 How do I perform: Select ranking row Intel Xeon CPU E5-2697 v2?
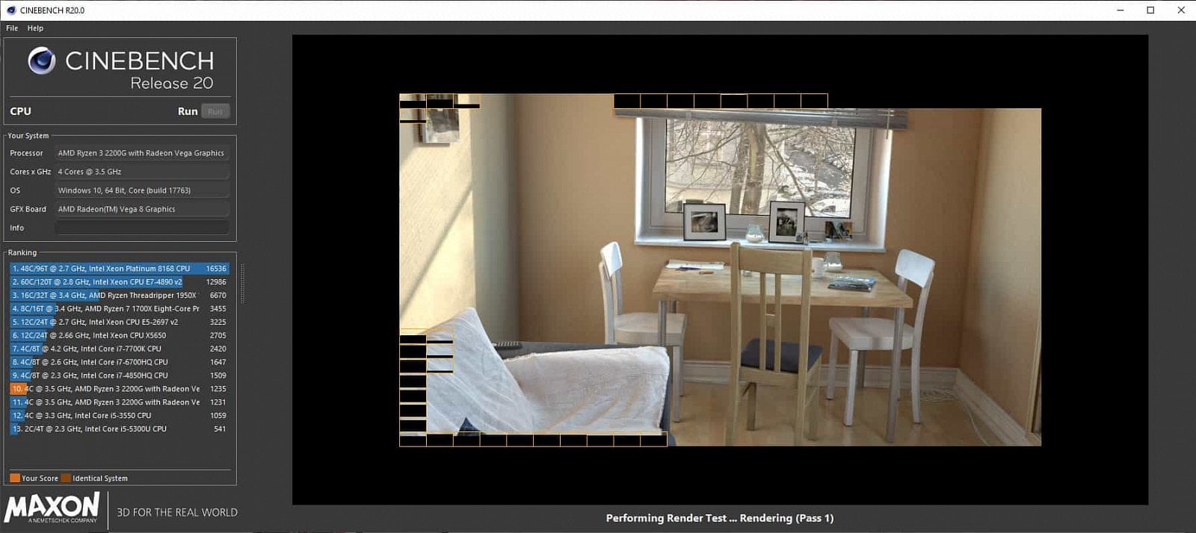(x=120, y=322)
